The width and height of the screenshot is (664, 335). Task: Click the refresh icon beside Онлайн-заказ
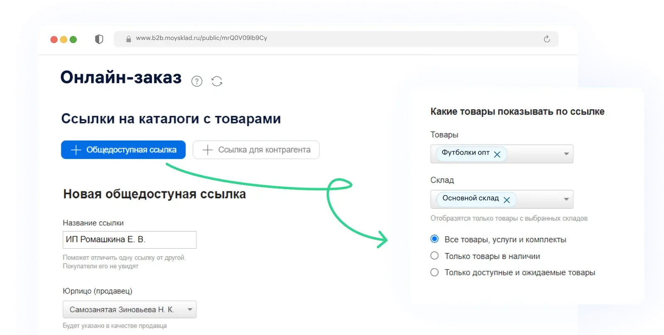click(217, 81)
